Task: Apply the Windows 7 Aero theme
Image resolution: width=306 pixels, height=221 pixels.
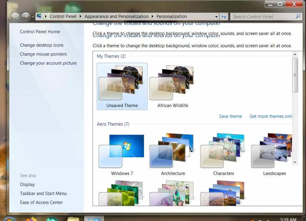Action: tap(122, 154)
